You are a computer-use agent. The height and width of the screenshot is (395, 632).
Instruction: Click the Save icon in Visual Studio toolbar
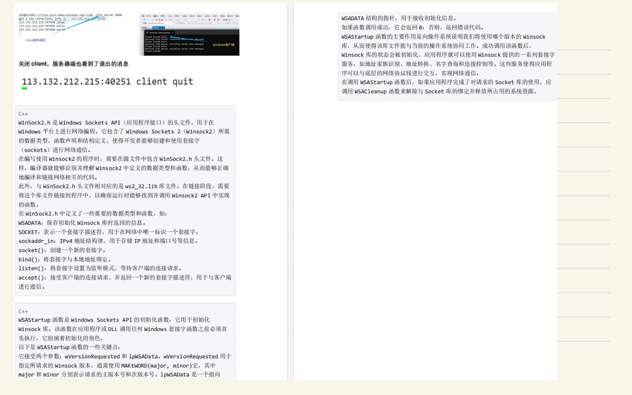coord(159,20)
